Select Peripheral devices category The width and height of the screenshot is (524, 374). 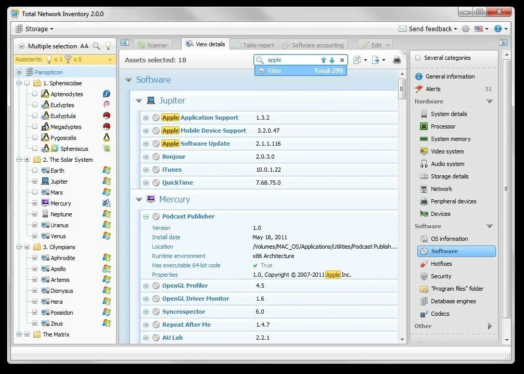pyautogui.click(x=448, y=201)
